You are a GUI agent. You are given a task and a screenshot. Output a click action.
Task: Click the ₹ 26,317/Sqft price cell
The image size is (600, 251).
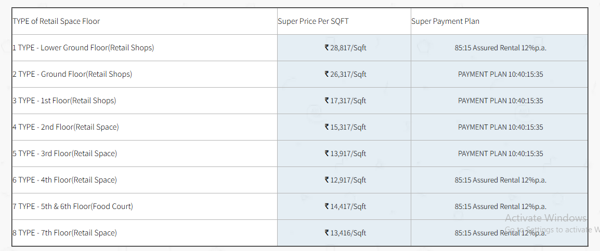pyautogui.click(x=344, y=74)
